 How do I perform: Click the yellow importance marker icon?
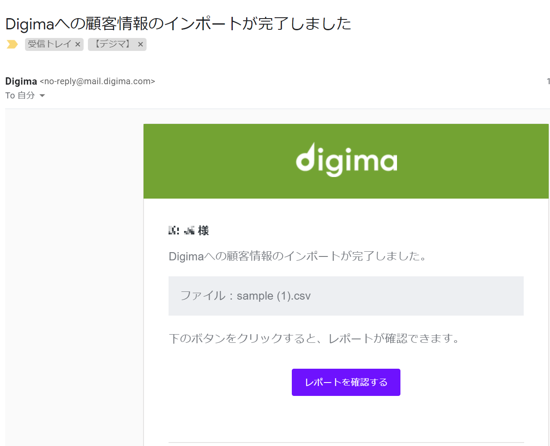(12, 44)
